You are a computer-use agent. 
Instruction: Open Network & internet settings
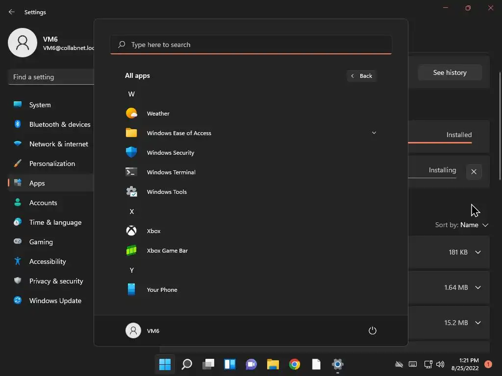tap(51, 144)
